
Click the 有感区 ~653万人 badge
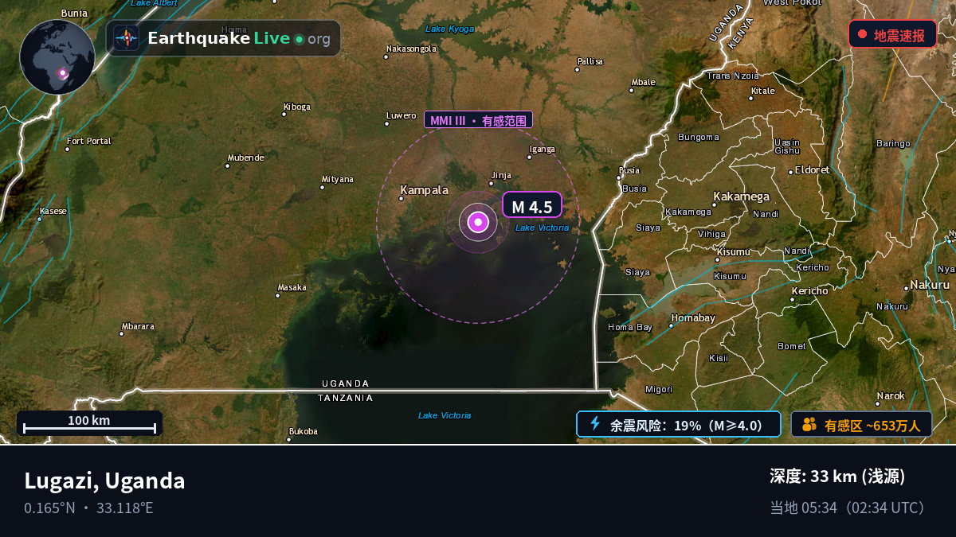click(x=861, y=425)
